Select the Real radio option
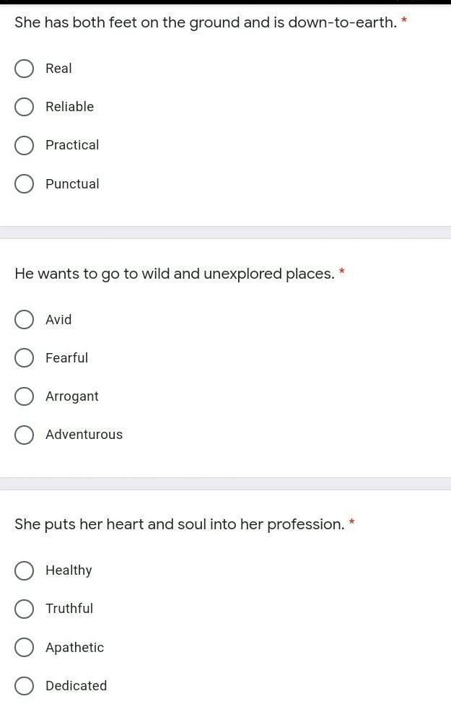This screenshot has width=451, height=717. (x=24, y=69)
